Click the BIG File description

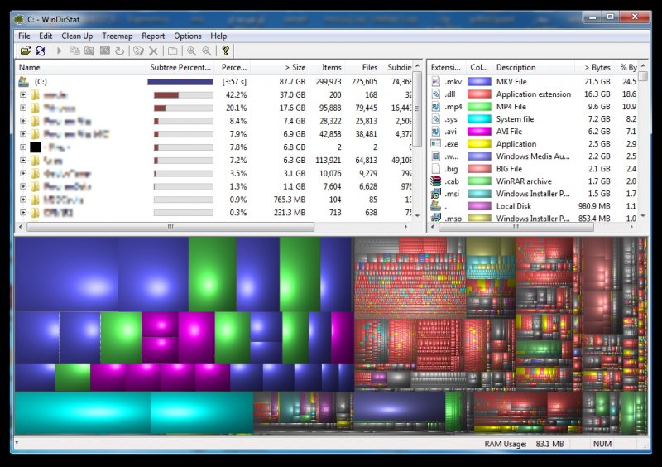pos(509,169)
